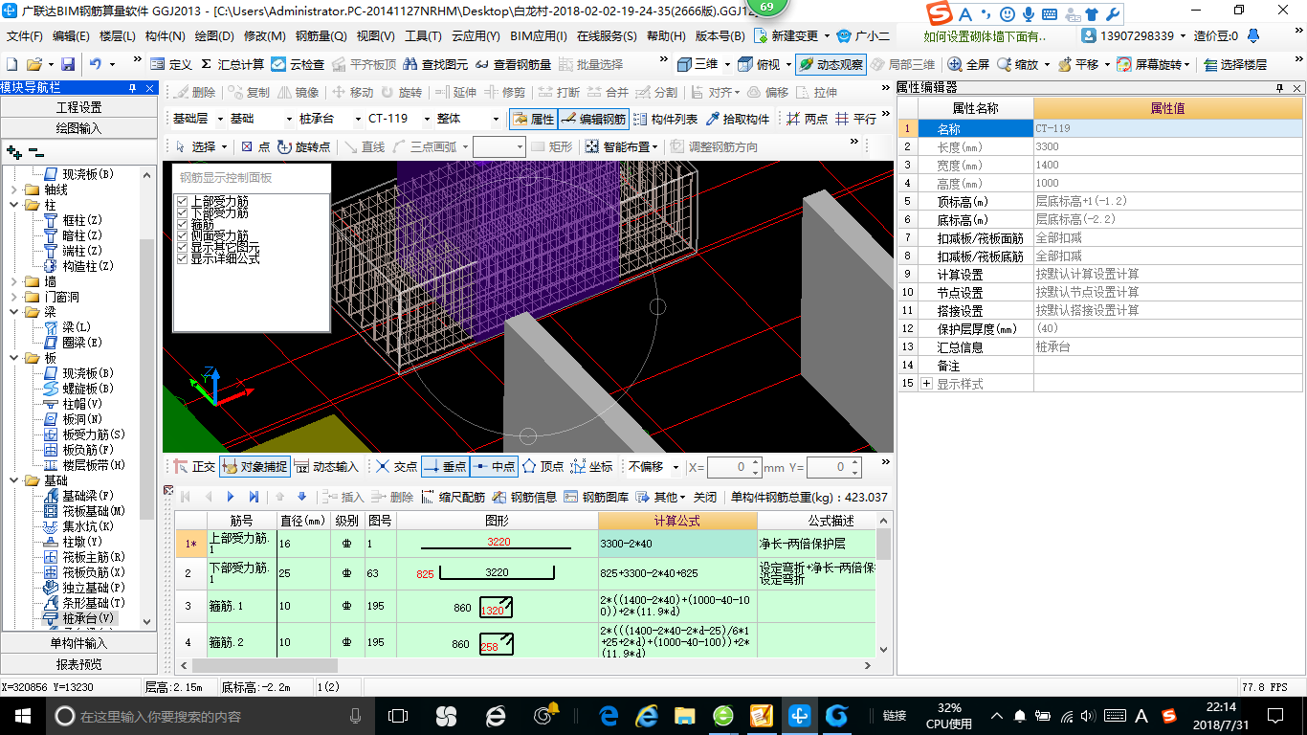
Task: Click 关闭 in rebar panel toolbar
Action: [705, 497]
